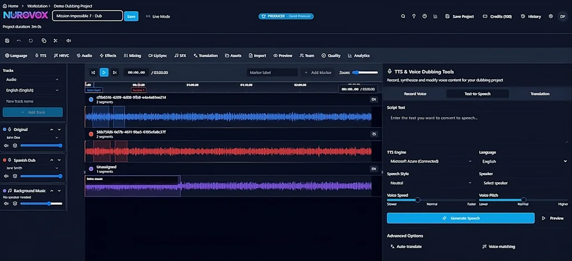
Task: Mute the Background Music track
Action: click(6, 204)
